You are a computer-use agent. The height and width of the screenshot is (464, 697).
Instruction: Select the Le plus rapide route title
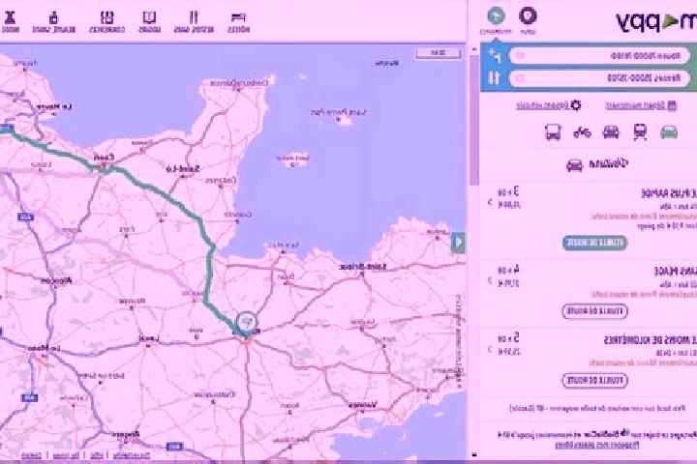point(669,193)
